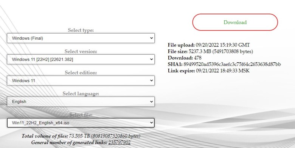Open the 235797902 generated links hyperlink
Viewport: 295px width, 148px height.
coord(119,143)
